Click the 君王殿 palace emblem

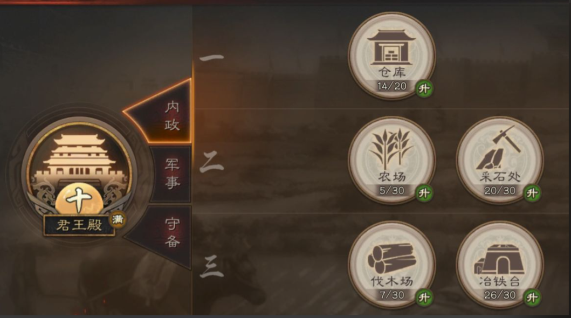tap(79, 171)
